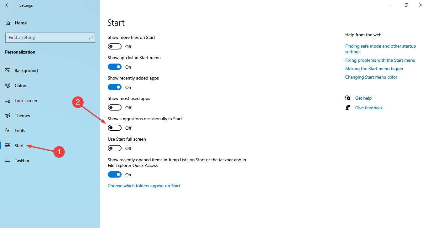Turn on Show more tiles on Start
The width and height of the screenshot is (428, 228).
[x=114, y=46]
